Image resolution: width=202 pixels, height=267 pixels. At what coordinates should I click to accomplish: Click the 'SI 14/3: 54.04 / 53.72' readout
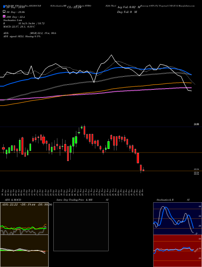[32, 23]
